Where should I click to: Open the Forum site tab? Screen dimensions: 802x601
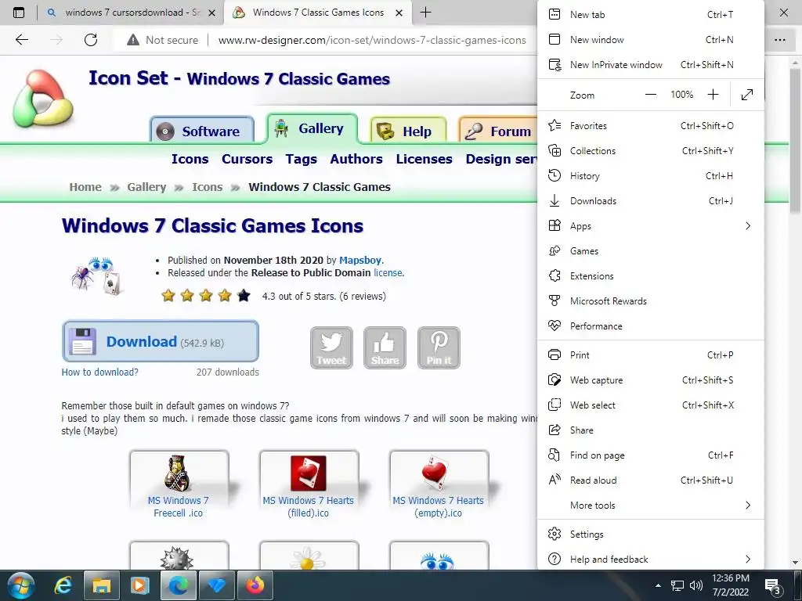[x=499, y=131]
